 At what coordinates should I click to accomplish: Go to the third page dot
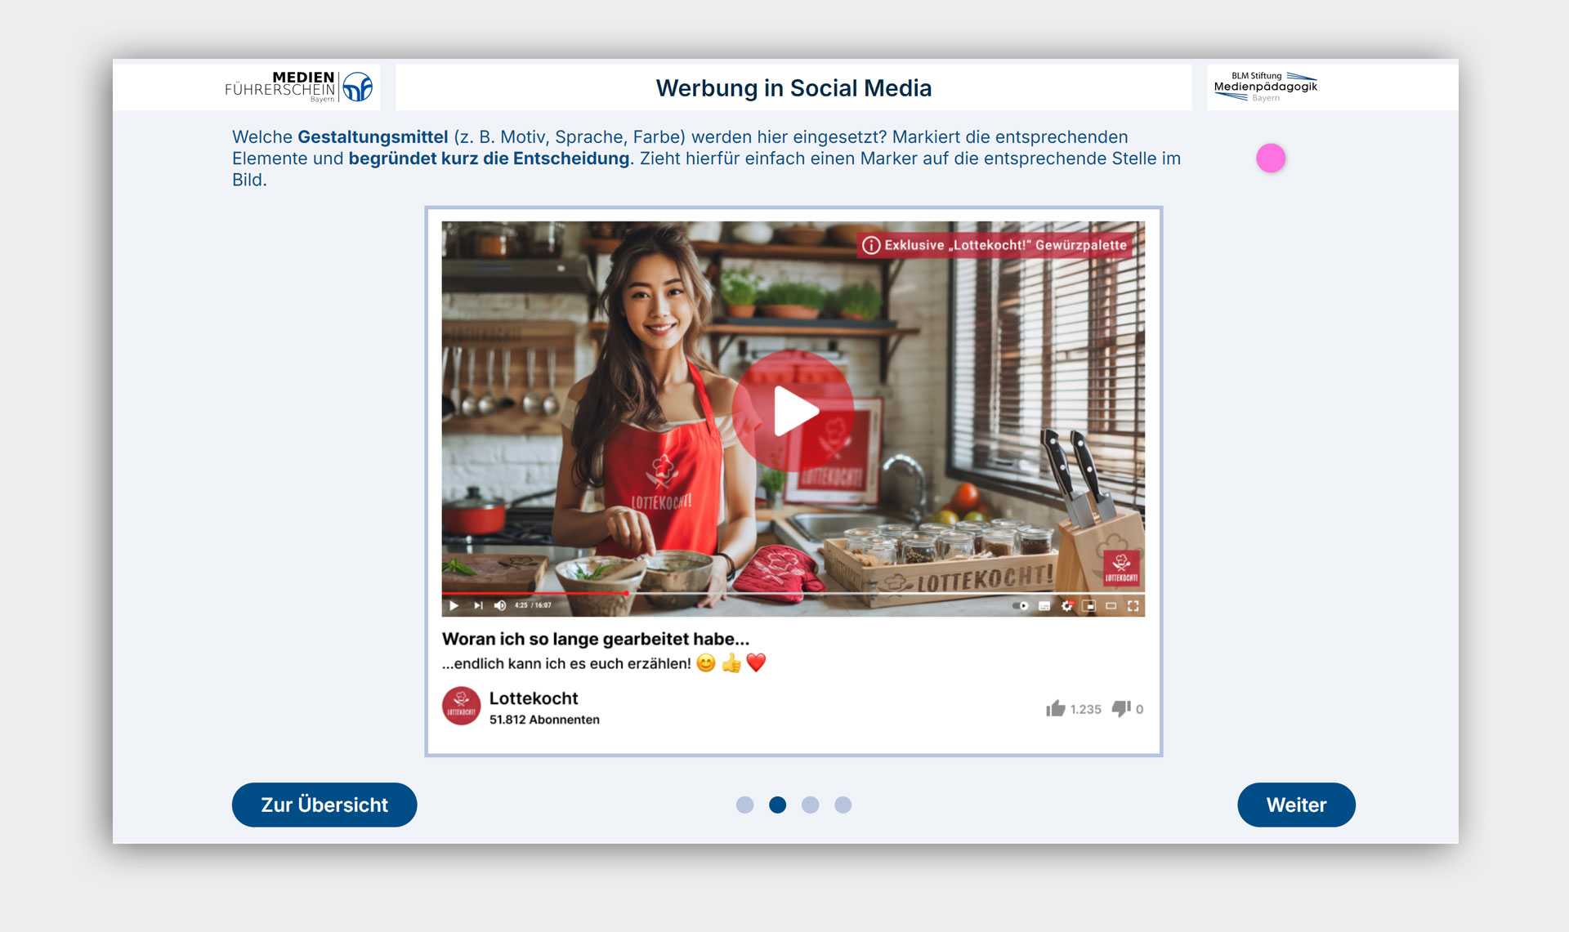tap(810, 805)
